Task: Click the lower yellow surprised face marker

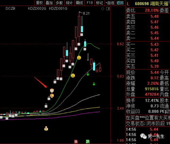Action: coord(73,76)
